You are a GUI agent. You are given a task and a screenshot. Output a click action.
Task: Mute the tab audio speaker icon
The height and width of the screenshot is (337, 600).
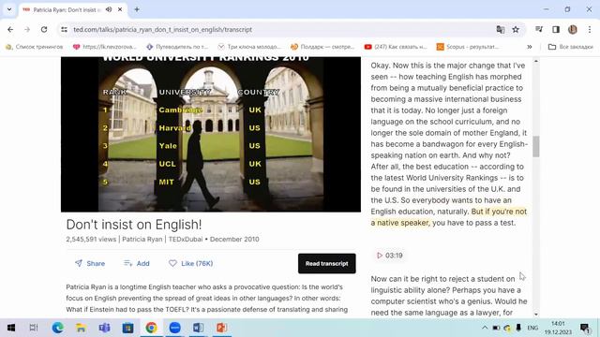[109, 9]
